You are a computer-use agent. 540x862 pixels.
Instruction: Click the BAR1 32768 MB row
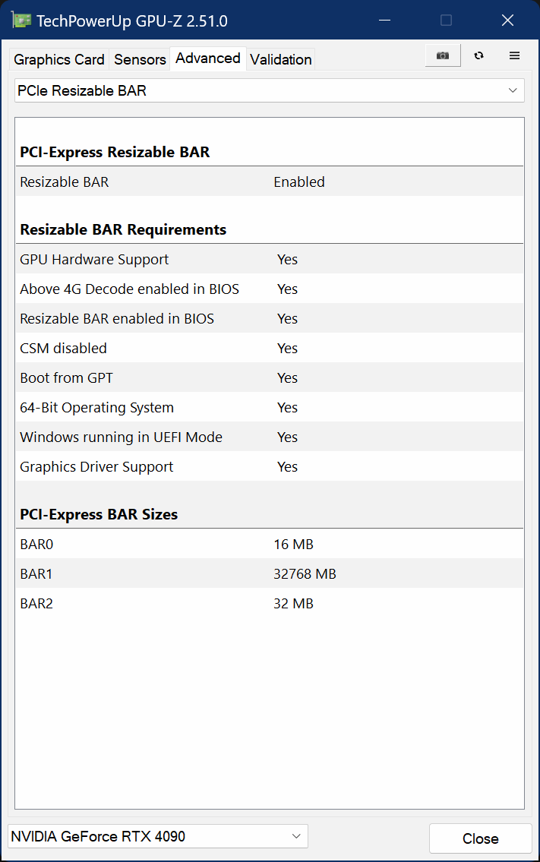click(269, 574)
